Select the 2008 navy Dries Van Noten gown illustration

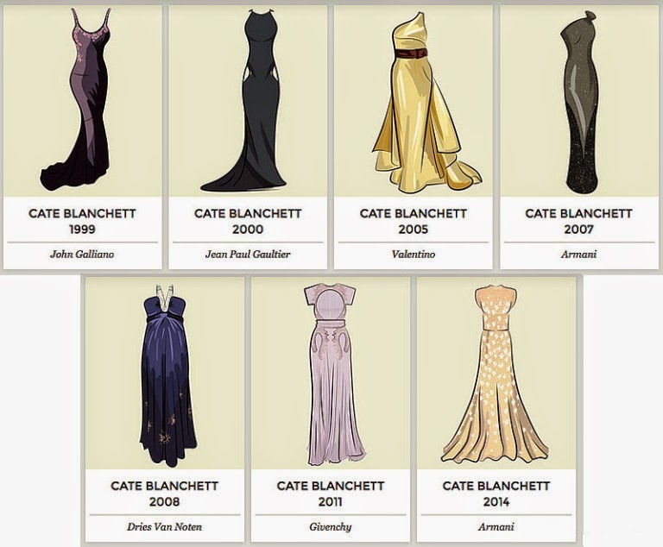click(167, 375)
